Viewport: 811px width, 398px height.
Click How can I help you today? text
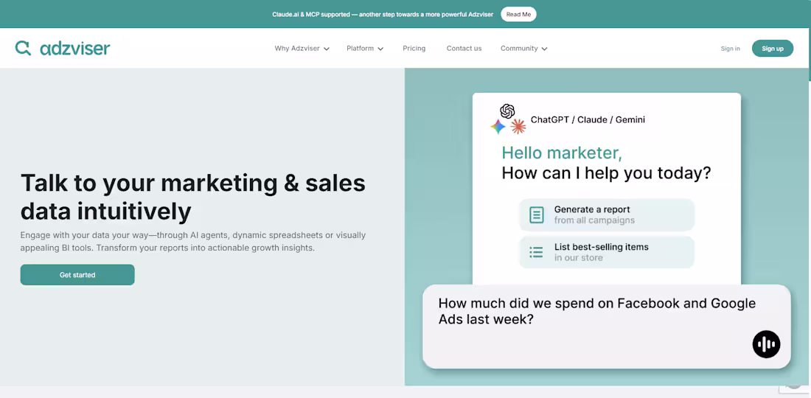(x=606, y=173)
